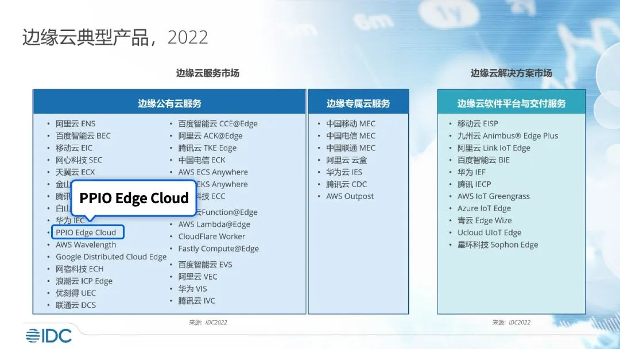Click the AWS Outpost entry
The height and width of the screenshot is (349, 620).
click(x=350, y=196)
